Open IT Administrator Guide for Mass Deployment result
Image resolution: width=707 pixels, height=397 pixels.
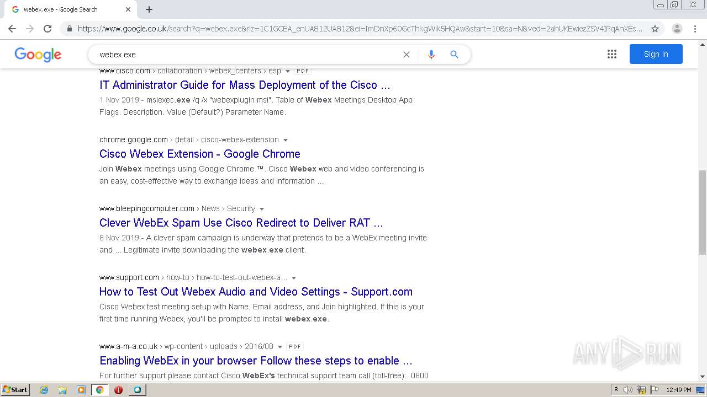pyautogui.click(x=245, y=85)
